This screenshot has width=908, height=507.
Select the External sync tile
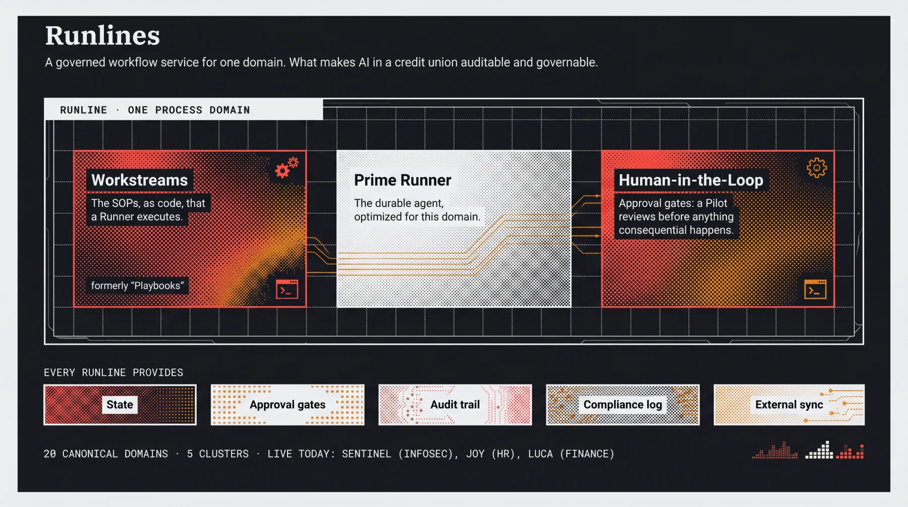(789, 405)
